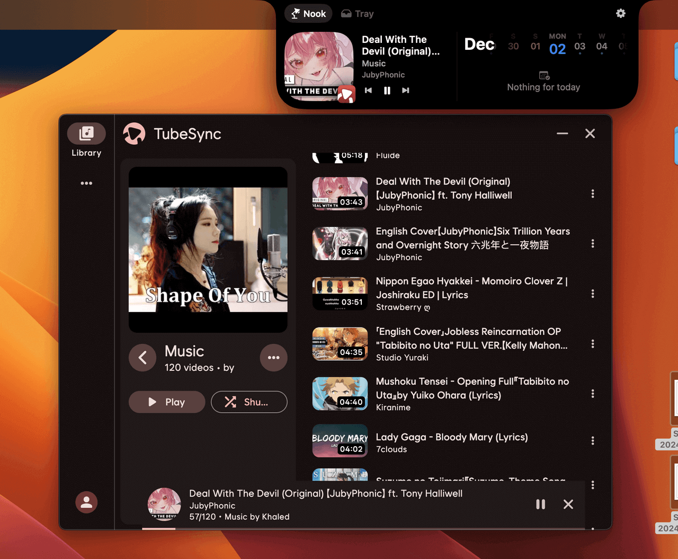Select Wednesday 04 in Nook calendar

click(x=602, y=45)
